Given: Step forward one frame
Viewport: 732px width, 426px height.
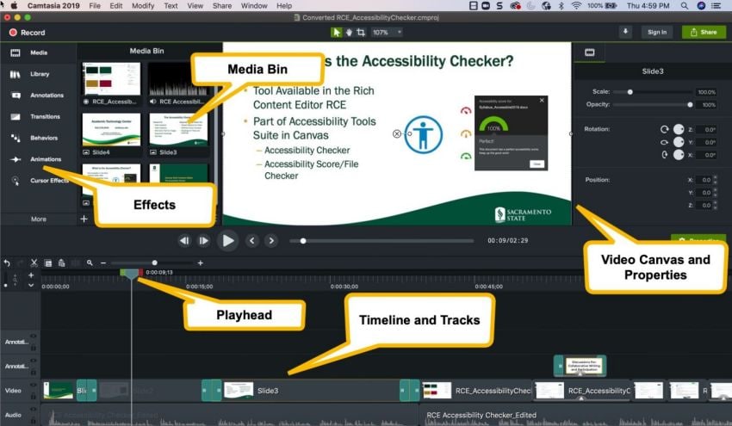Looking at the screenshot, I should 203,241.
